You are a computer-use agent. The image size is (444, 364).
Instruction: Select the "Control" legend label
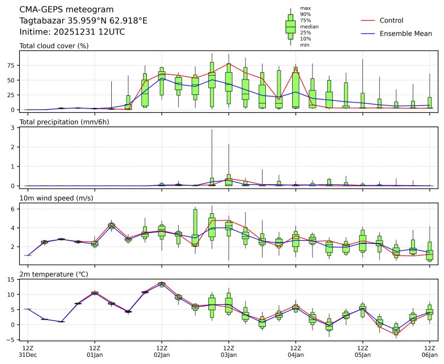(x=391, y=20)
